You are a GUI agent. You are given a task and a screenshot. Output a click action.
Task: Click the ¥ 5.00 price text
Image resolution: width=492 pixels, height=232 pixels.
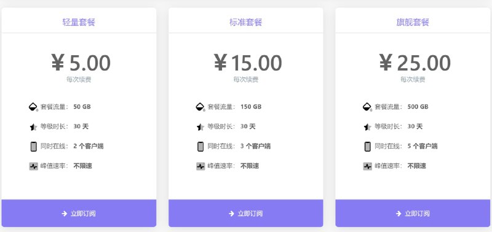coord(81,63)
